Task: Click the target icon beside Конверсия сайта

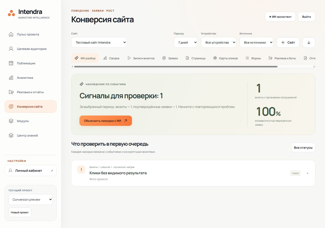Action: tap(11, 107)
